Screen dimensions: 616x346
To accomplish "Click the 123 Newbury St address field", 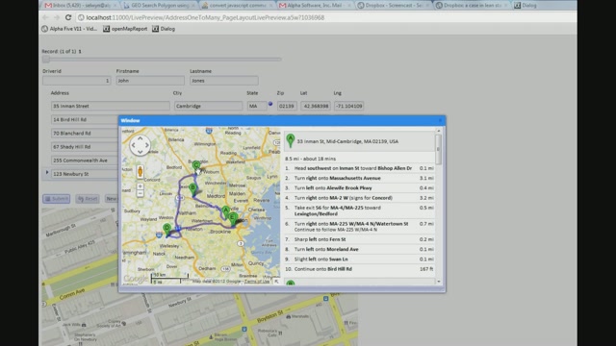I will pyautogui.click(x=85, y=174).
